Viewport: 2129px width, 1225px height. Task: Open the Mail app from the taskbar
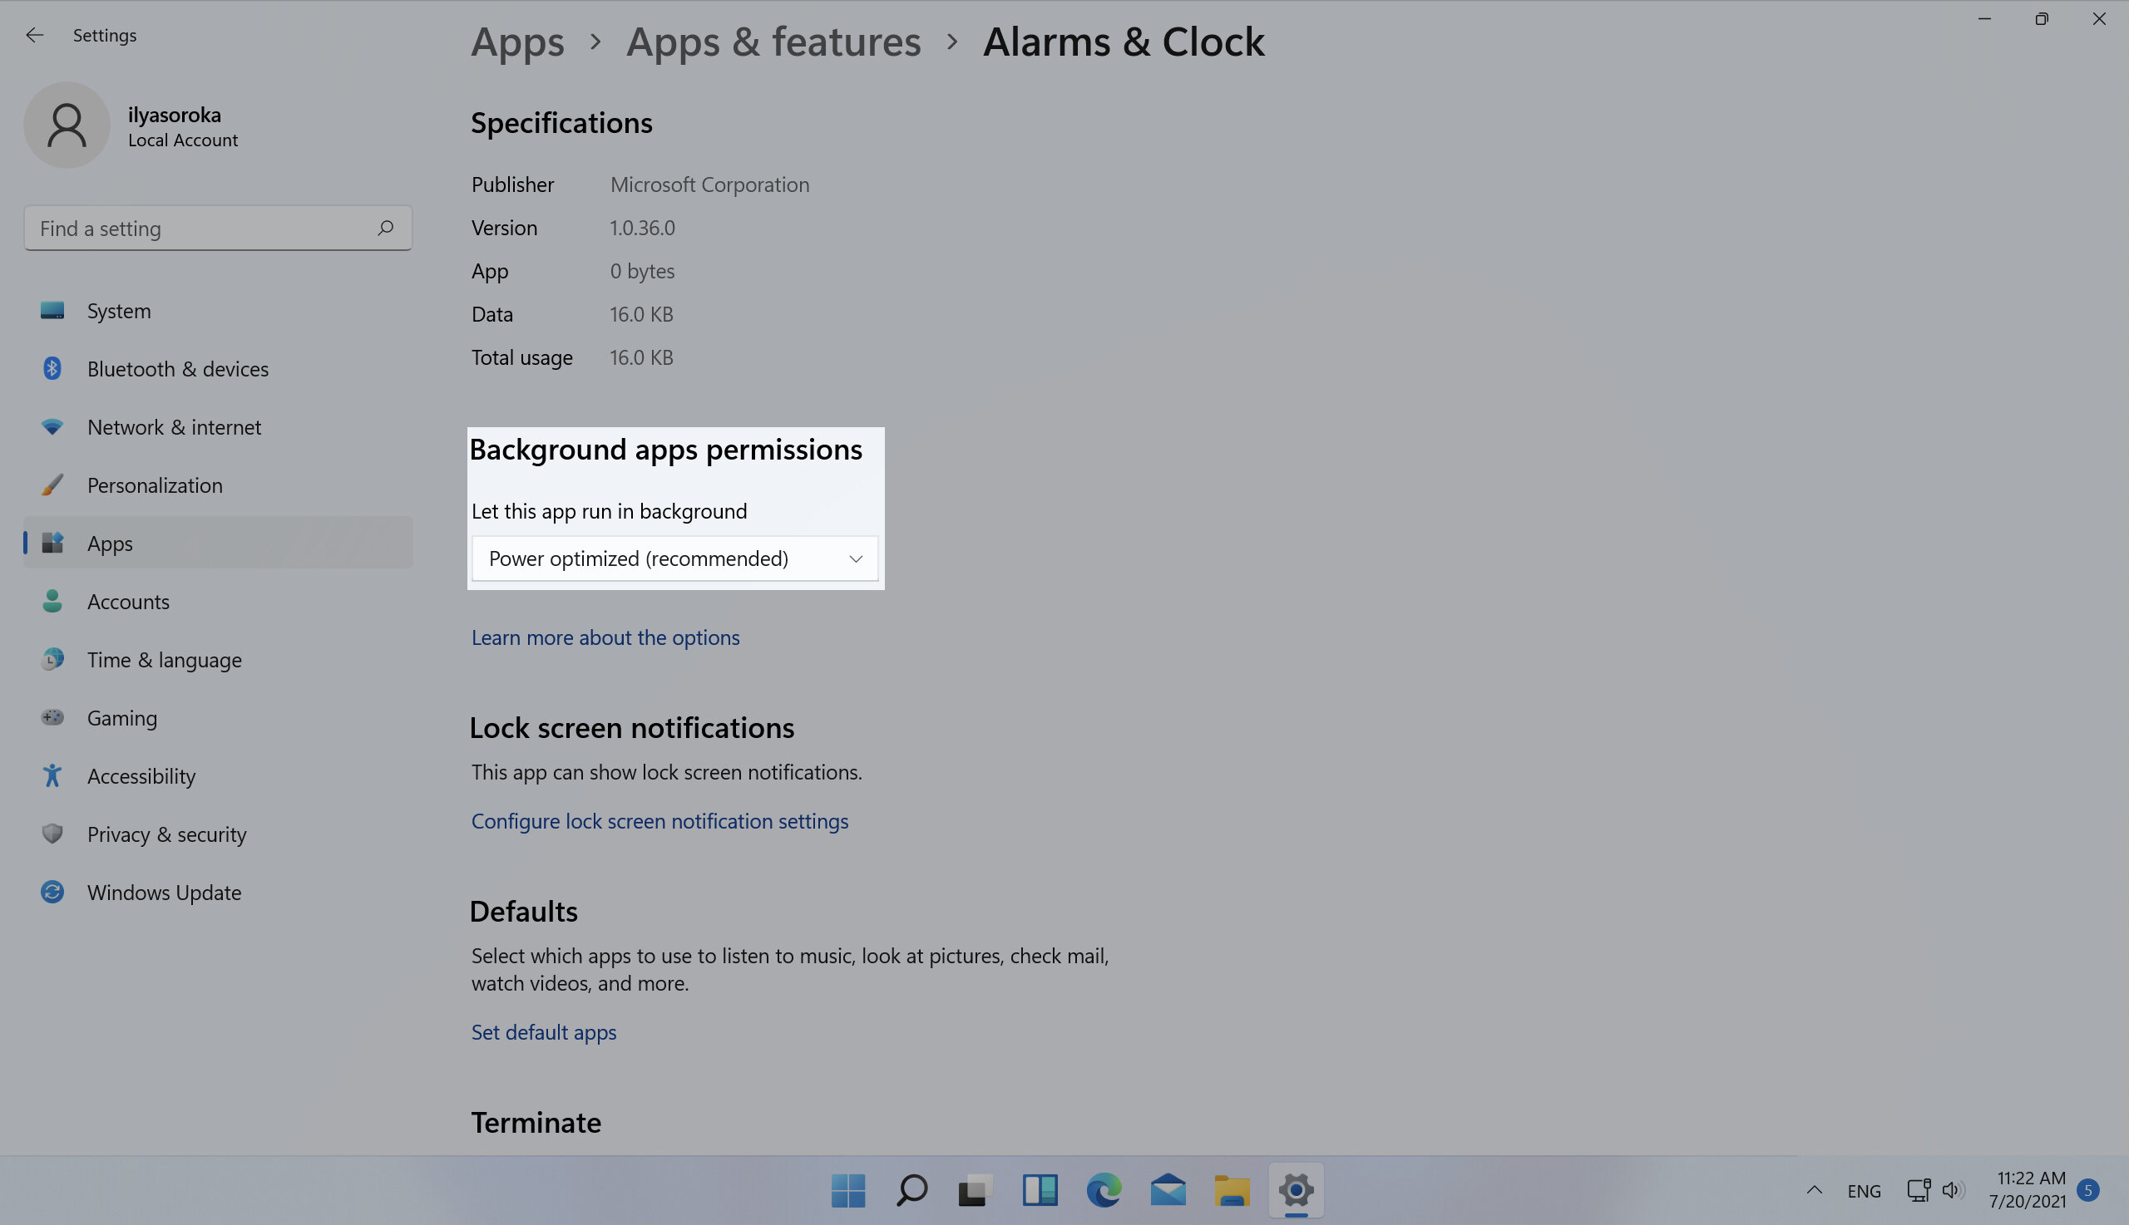1168,1189
